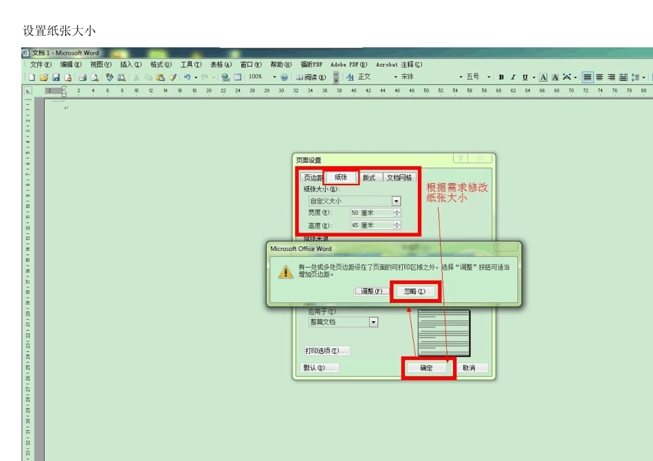Image resolution: width=653 pixels, height=461 pixels.
Task: Click the Format Painter brush icon
Action: [x=173, y=78]
